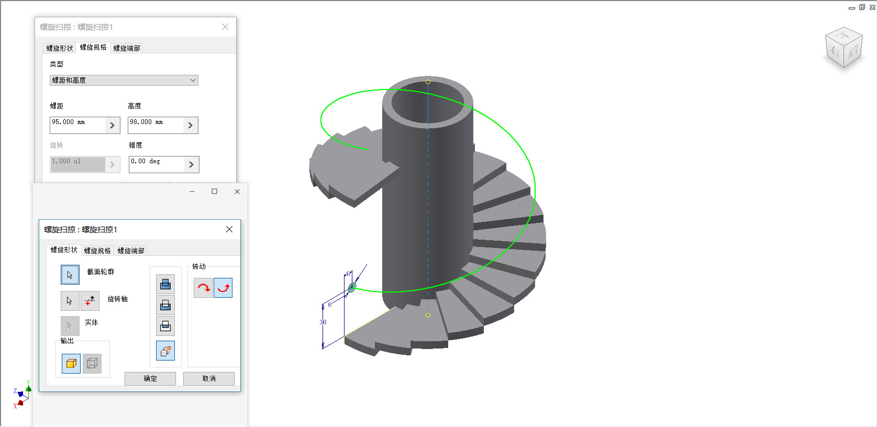The width and height of the screenshot is (877, 427).
Task: Expand the 高度 value arrow menu
Action: pyautogui.click(x=190, y=125)
